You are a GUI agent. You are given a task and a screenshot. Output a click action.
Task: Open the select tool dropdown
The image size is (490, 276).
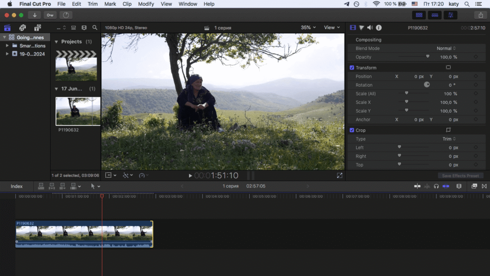pos(95,186)
